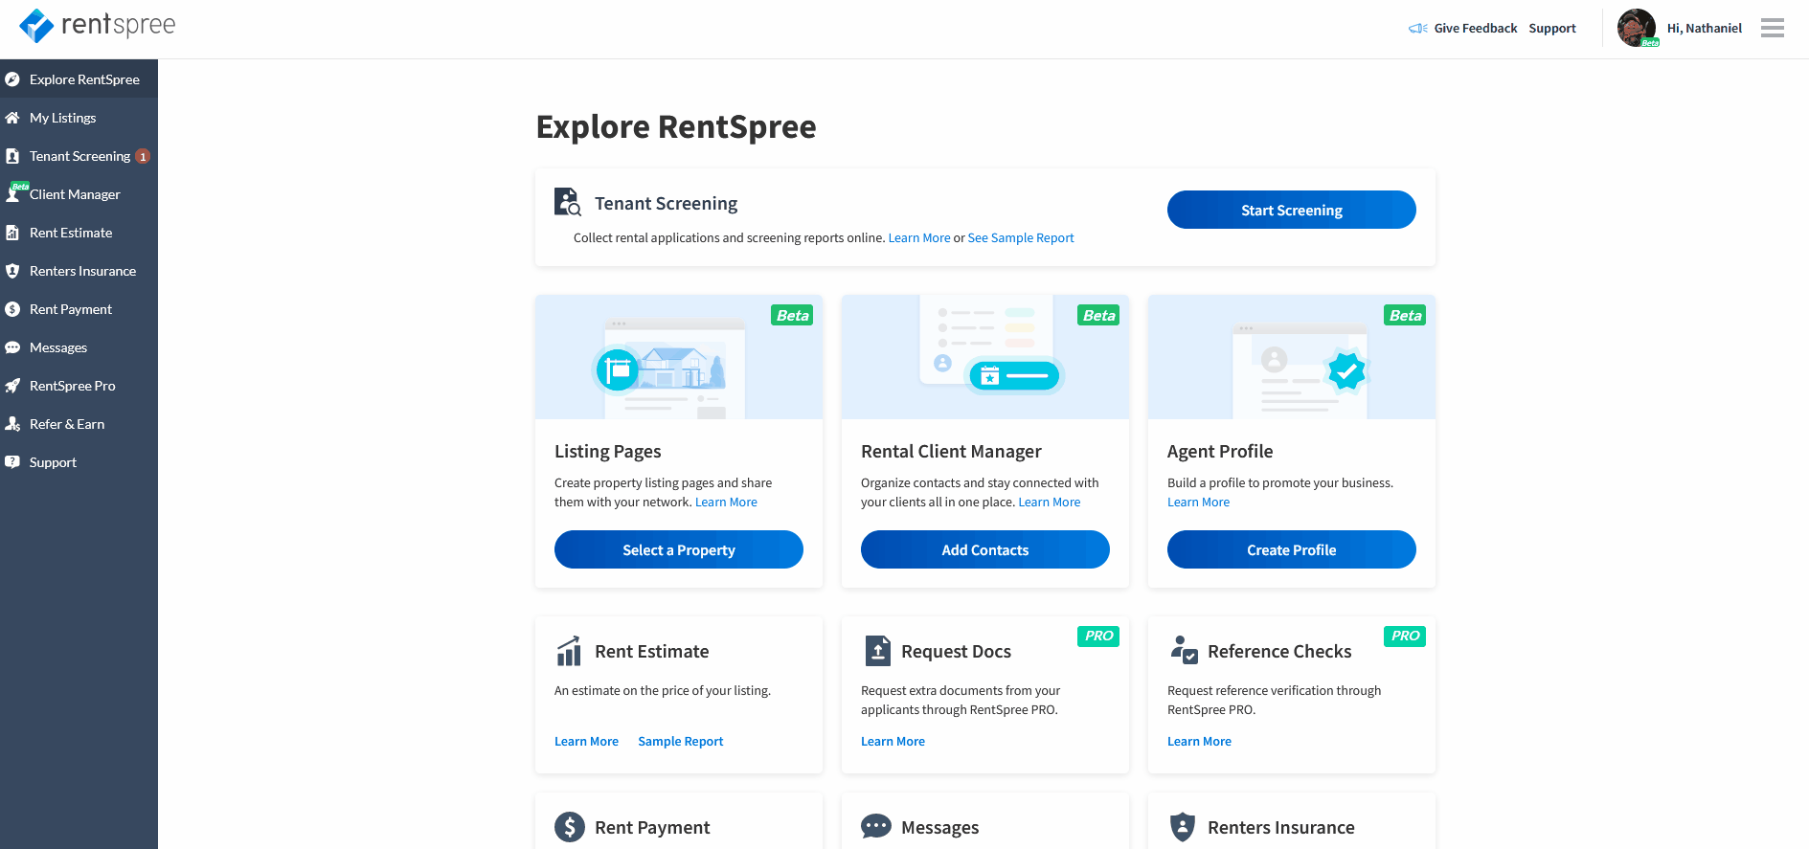The image size is (1809, 849).
Task: Open Refer & Earn sidebar item
Action: click(x=79, y=424)
